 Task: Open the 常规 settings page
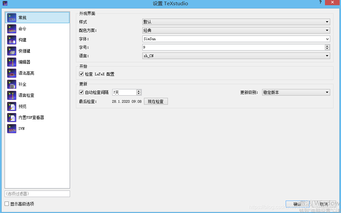coord(37,18)
